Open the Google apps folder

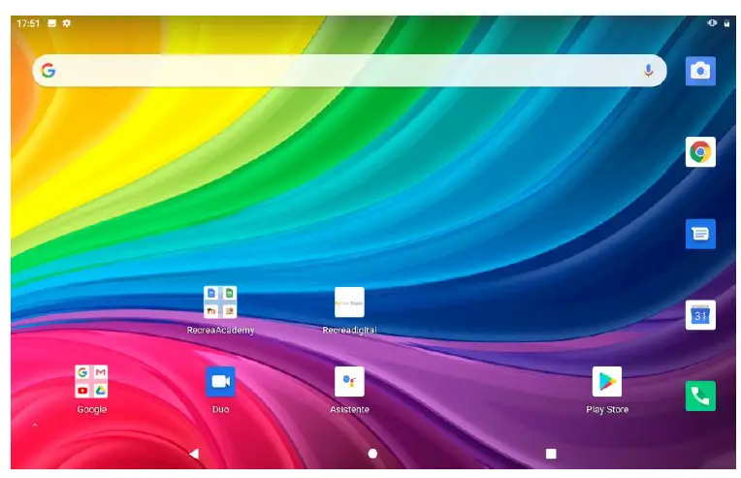tap(91, 381)
